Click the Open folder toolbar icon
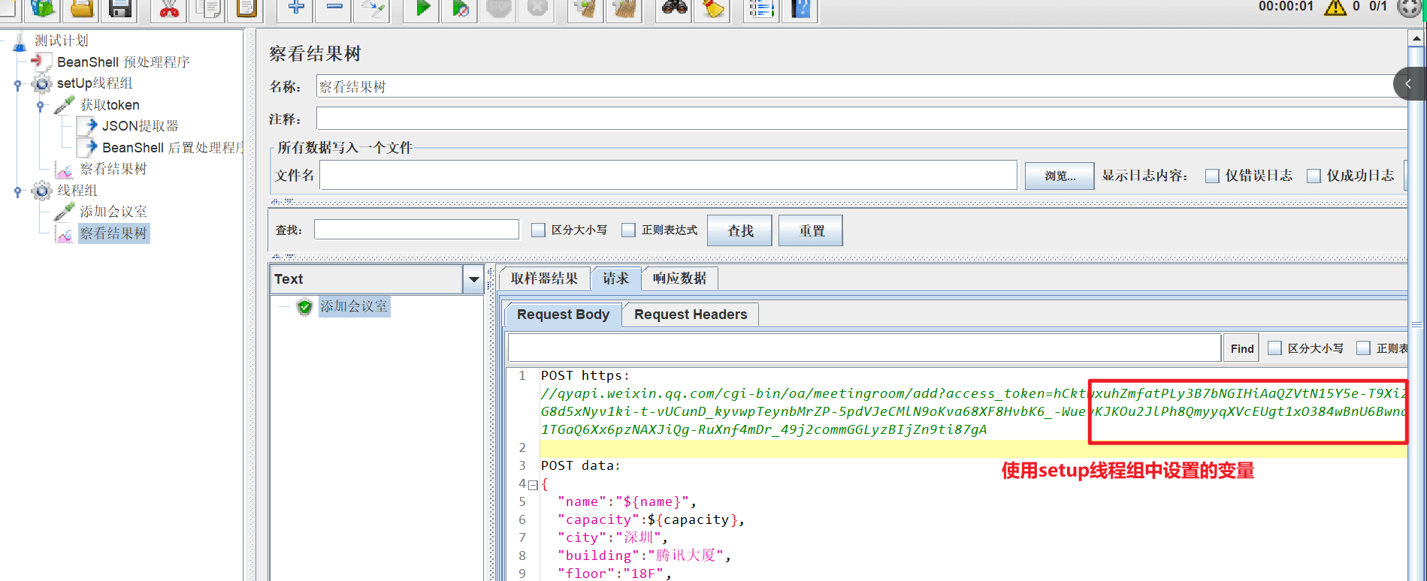Screen dimensions: 1427x581 point(82,8)
